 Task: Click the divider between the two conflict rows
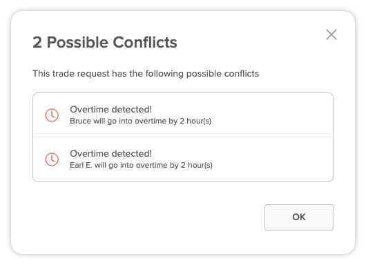pyautogui.click(x=183, y=137)
